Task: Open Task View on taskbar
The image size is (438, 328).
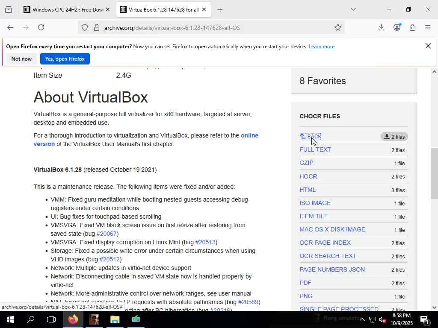Action: (x=51, y=319)
